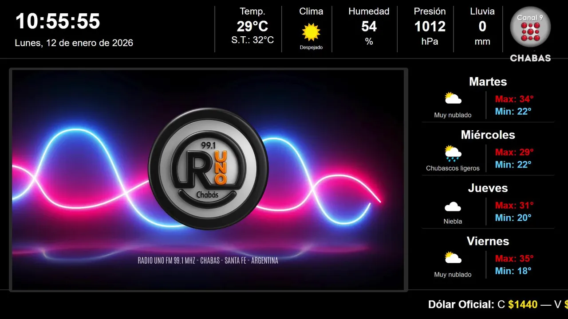Click Viernes Min: 18° value
The image size is (568, 319).
(x=513, y=271)
